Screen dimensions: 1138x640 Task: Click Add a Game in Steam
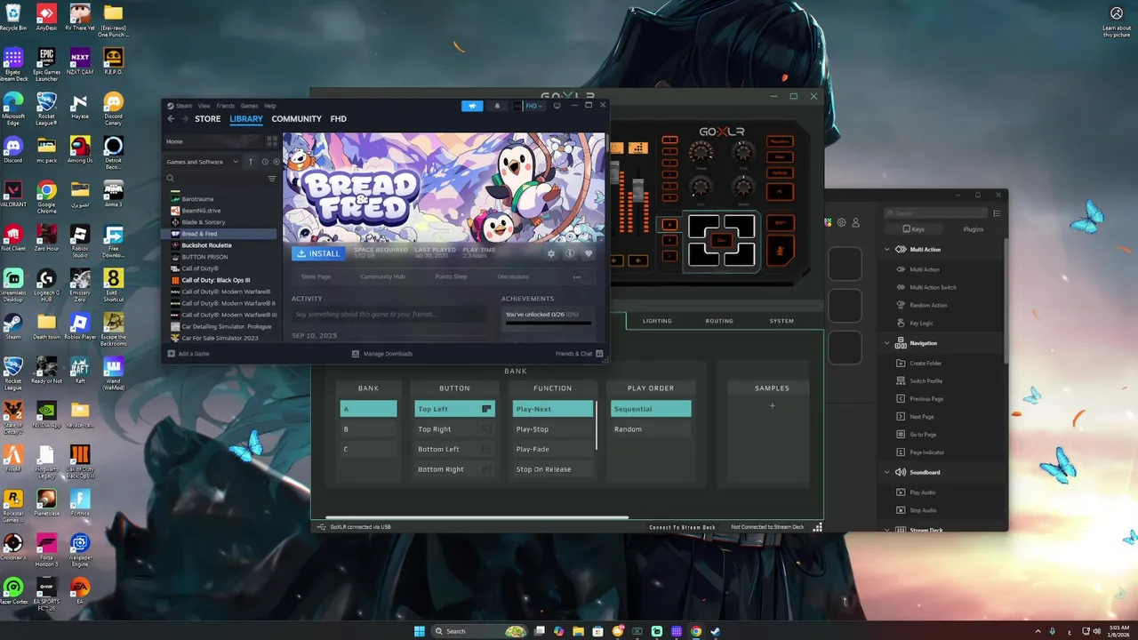pyautogui.click(x=188, y=354)
